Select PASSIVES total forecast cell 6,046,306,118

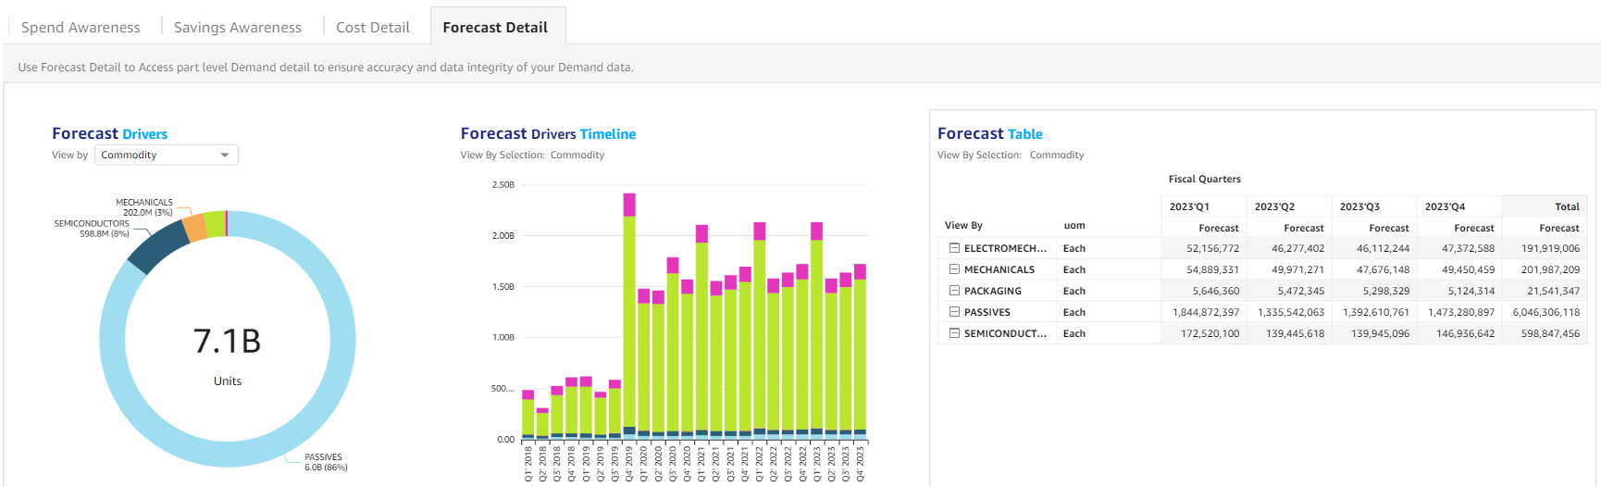pos(1545,312)
